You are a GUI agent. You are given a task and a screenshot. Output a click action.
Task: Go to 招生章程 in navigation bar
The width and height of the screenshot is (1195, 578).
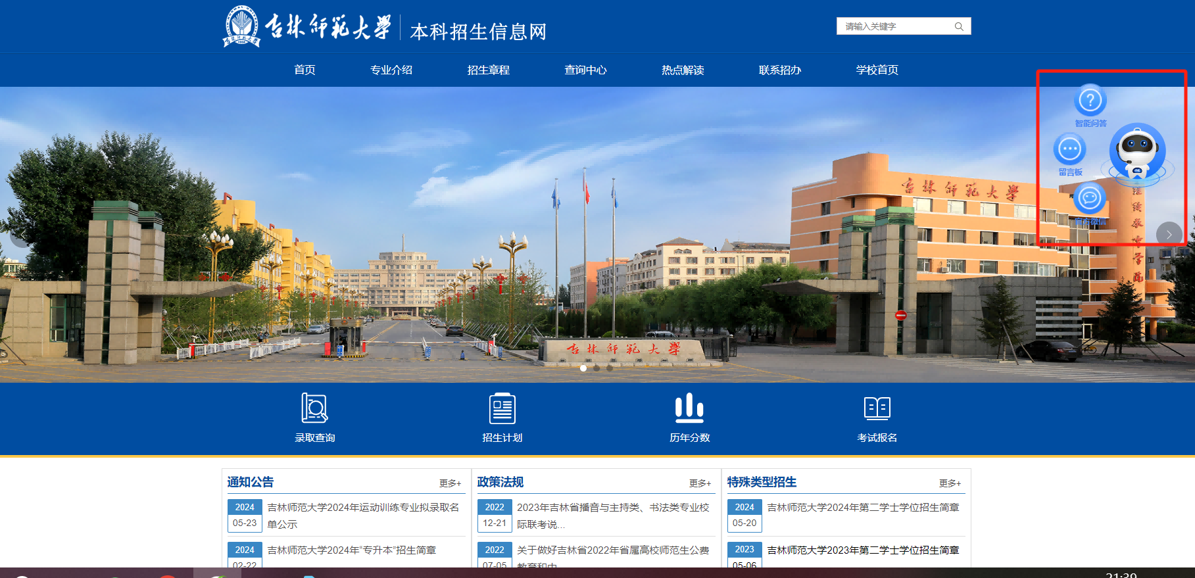(x=488, y=70)
